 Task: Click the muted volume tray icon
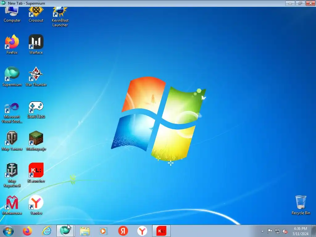[x=285, y=231]
